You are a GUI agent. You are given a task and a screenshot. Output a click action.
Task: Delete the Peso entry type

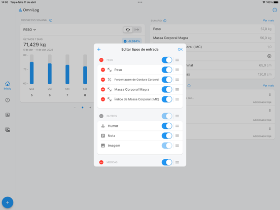coord(103,69)
